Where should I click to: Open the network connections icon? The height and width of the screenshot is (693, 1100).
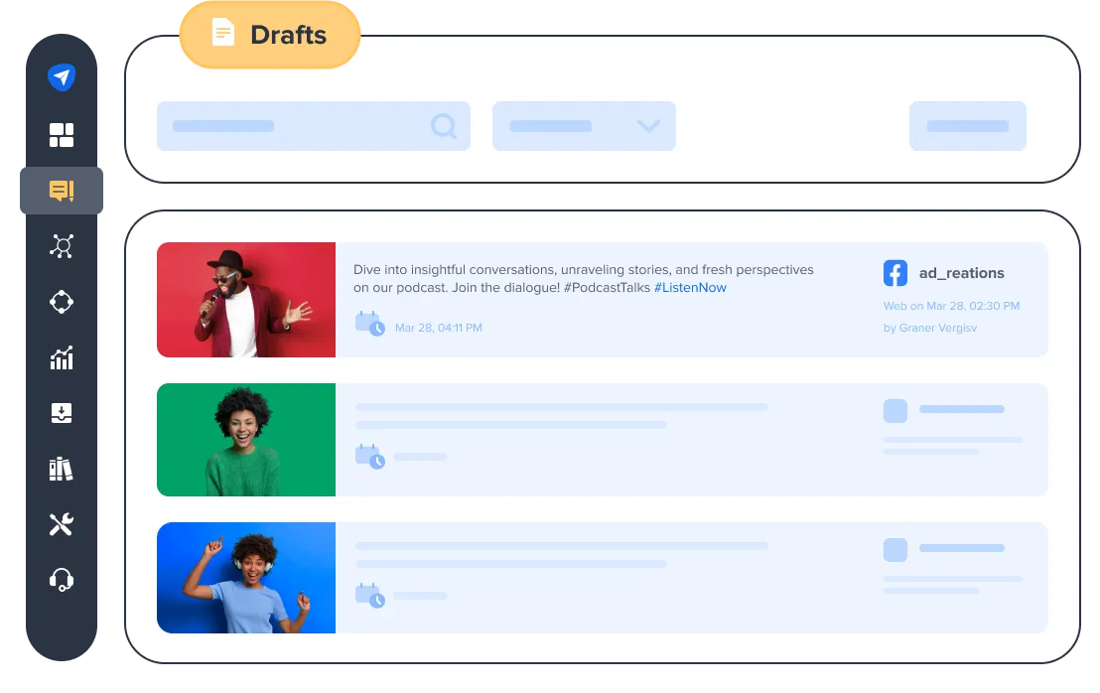point(62,245)
